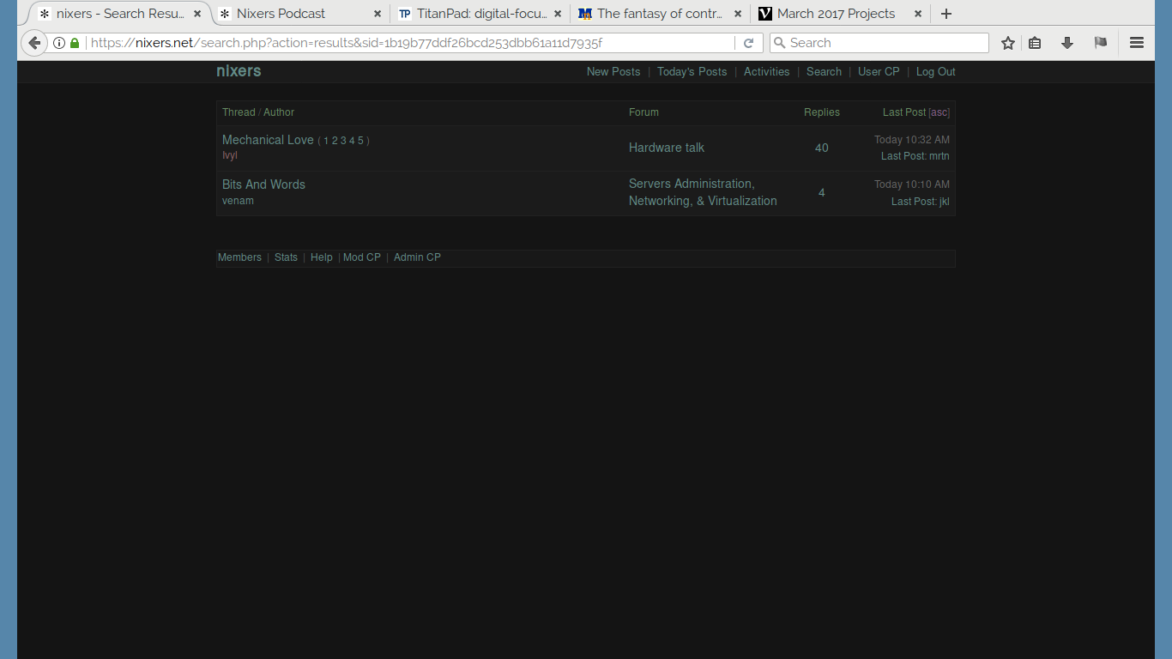The width and height of the screenshot is (1172, 659).
Task: Open the Mechanical Love thread
Action: pos(268,140)
